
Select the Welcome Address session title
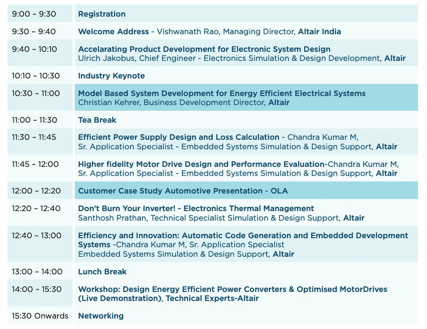tap(113, 31)
